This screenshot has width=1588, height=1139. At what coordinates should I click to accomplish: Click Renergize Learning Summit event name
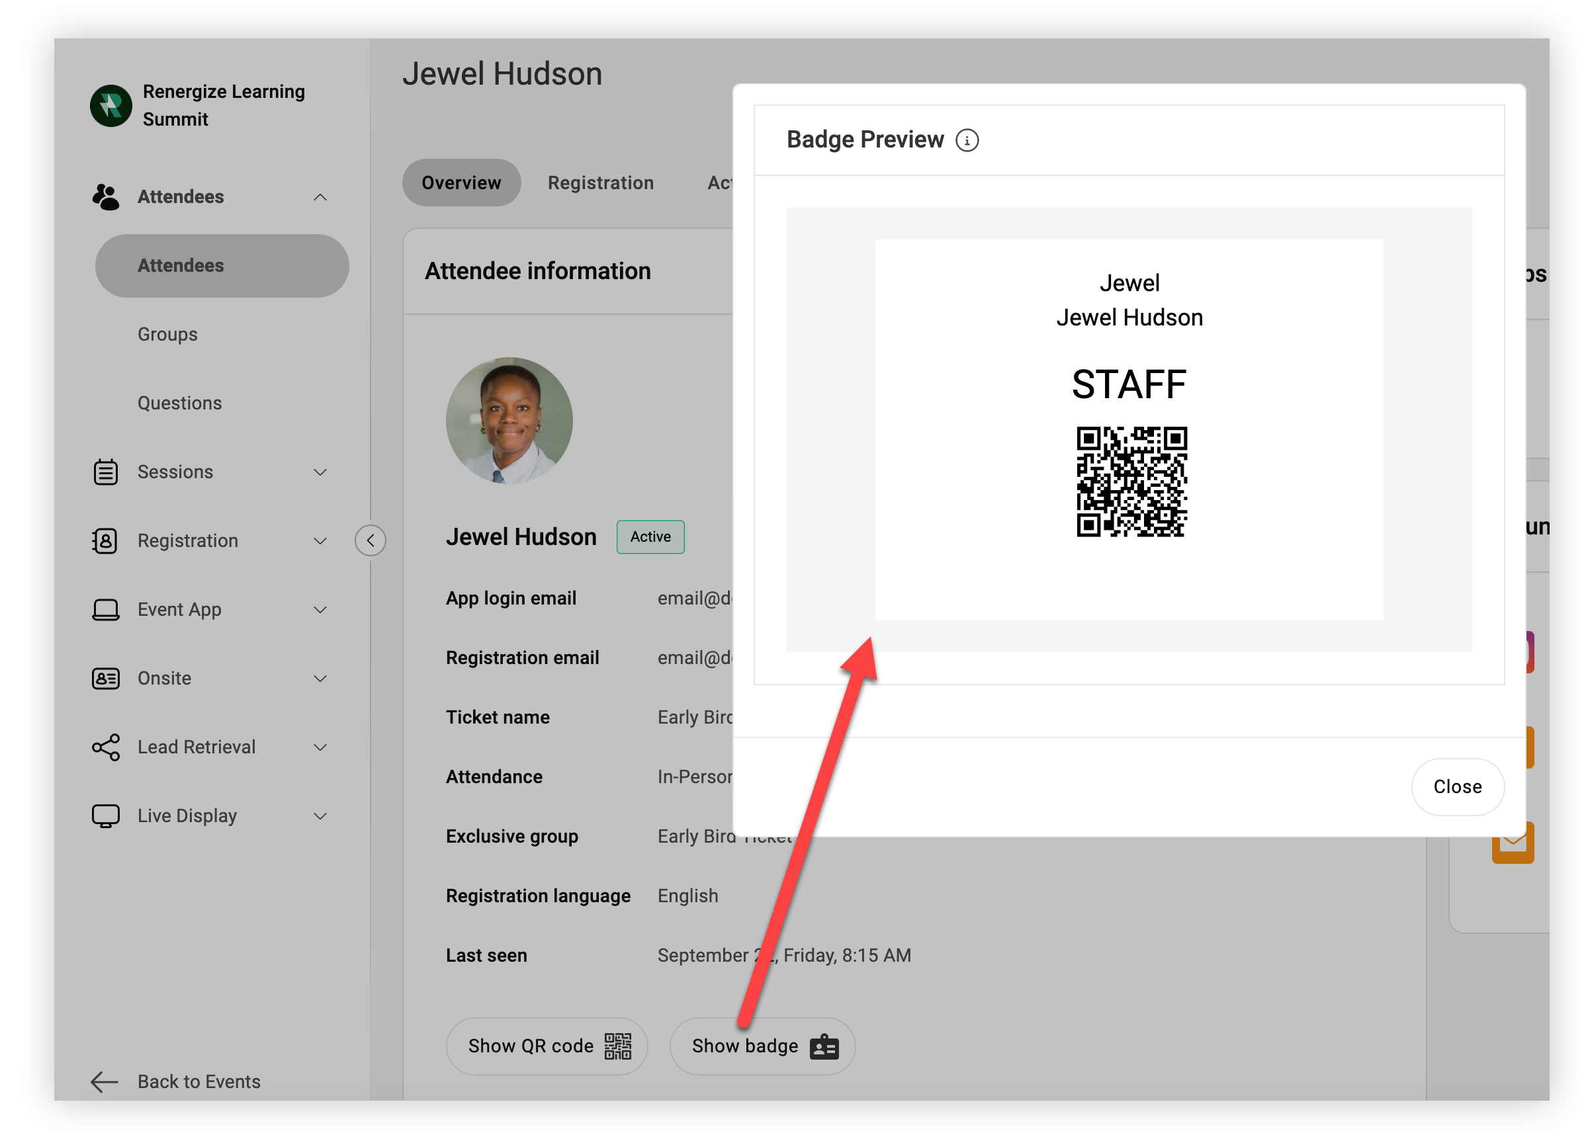pyautogui.click(x=224, y=106)
